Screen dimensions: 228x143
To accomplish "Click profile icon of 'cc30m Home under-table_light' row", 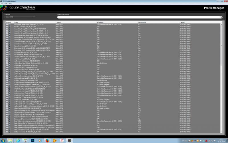I will (x=9, y=80).
